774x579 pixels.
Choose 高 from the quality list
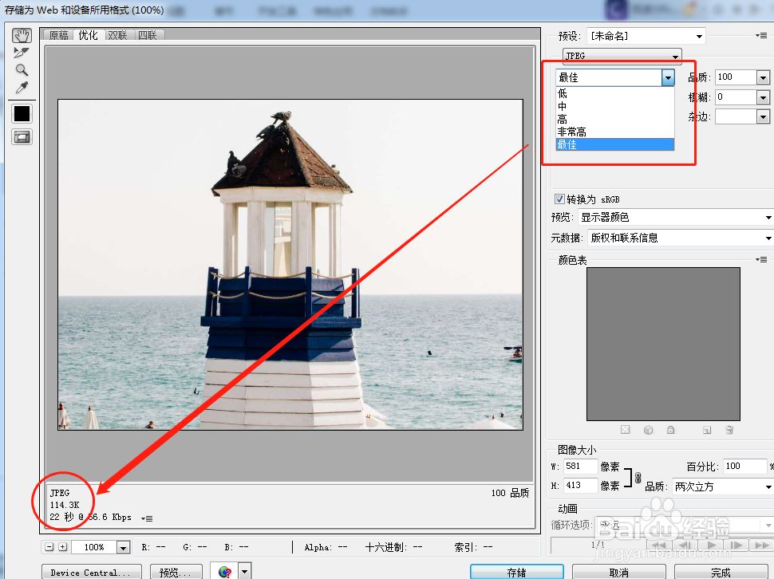[614, 119]
